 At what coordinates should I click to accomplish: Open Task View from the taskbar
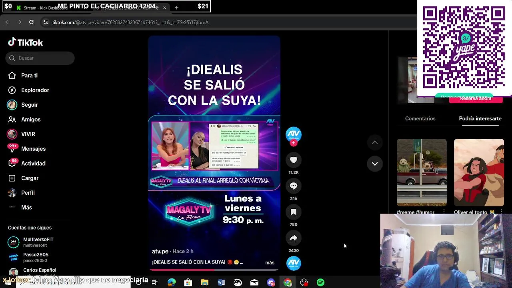155,282
